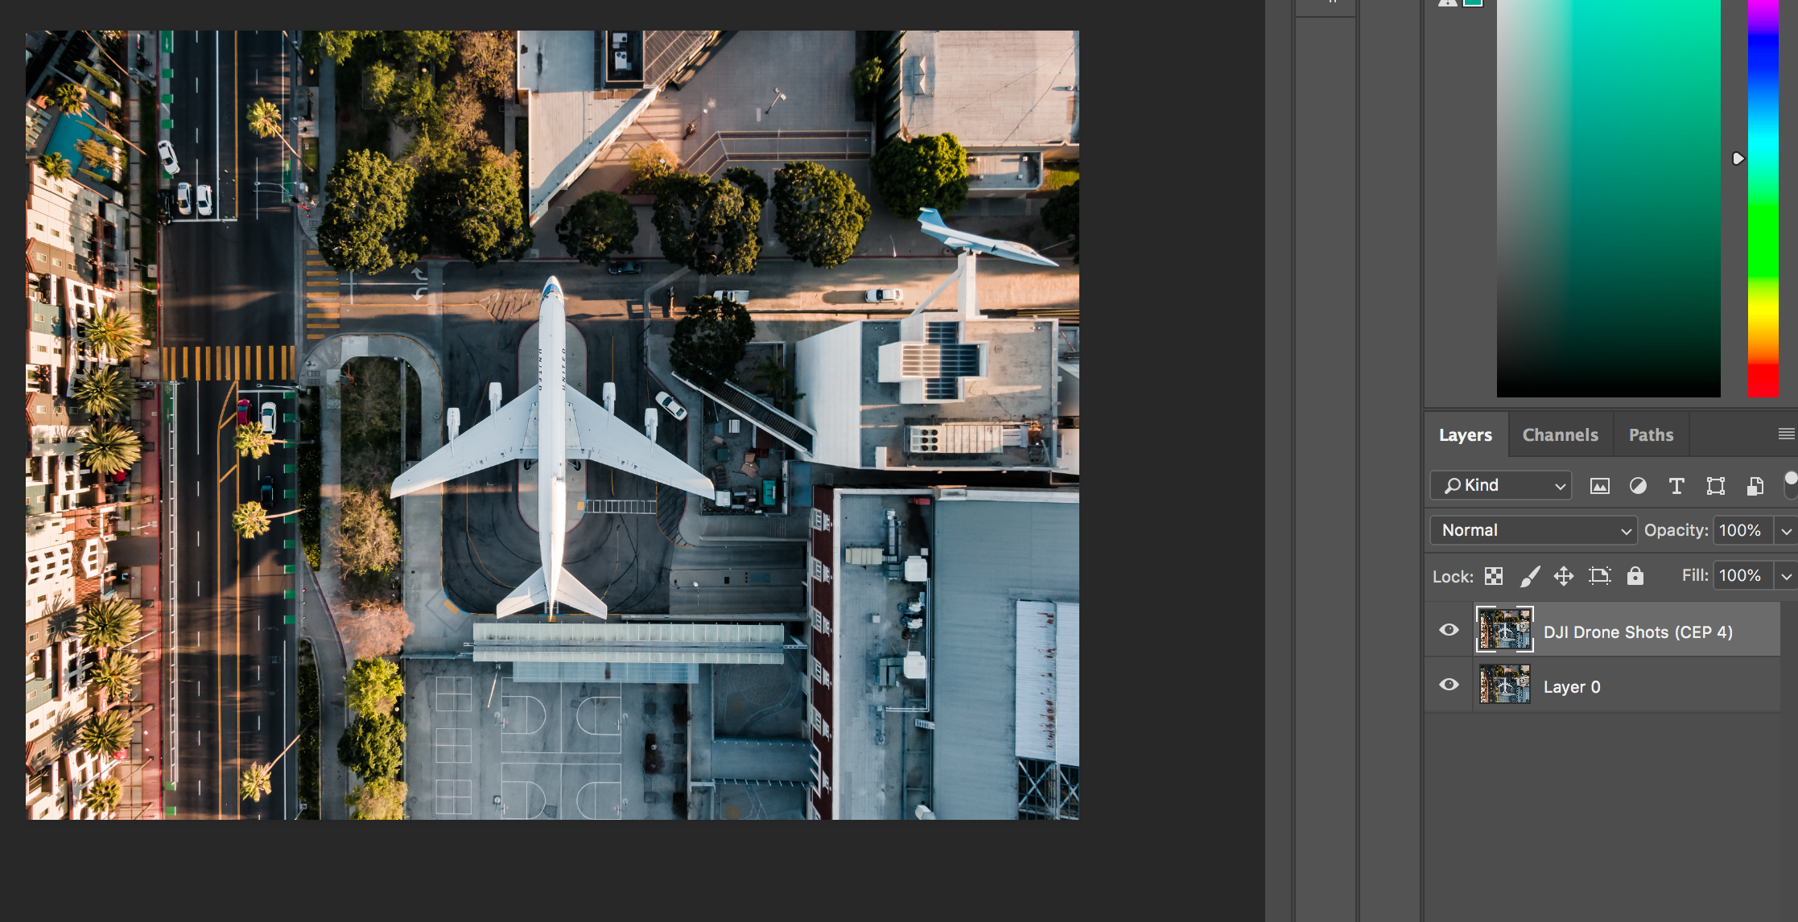Expand the Opacity slider arrow

coord(1786,531)
